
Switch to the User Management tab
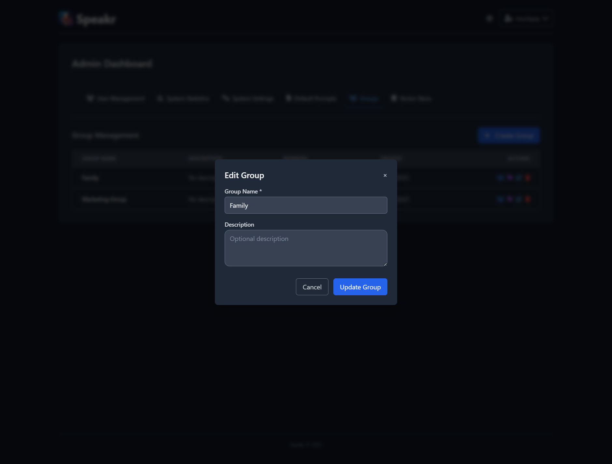pos(116,99)
